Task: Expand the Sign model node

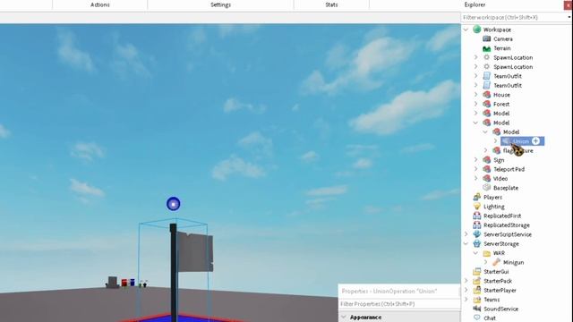Action: 475,160
